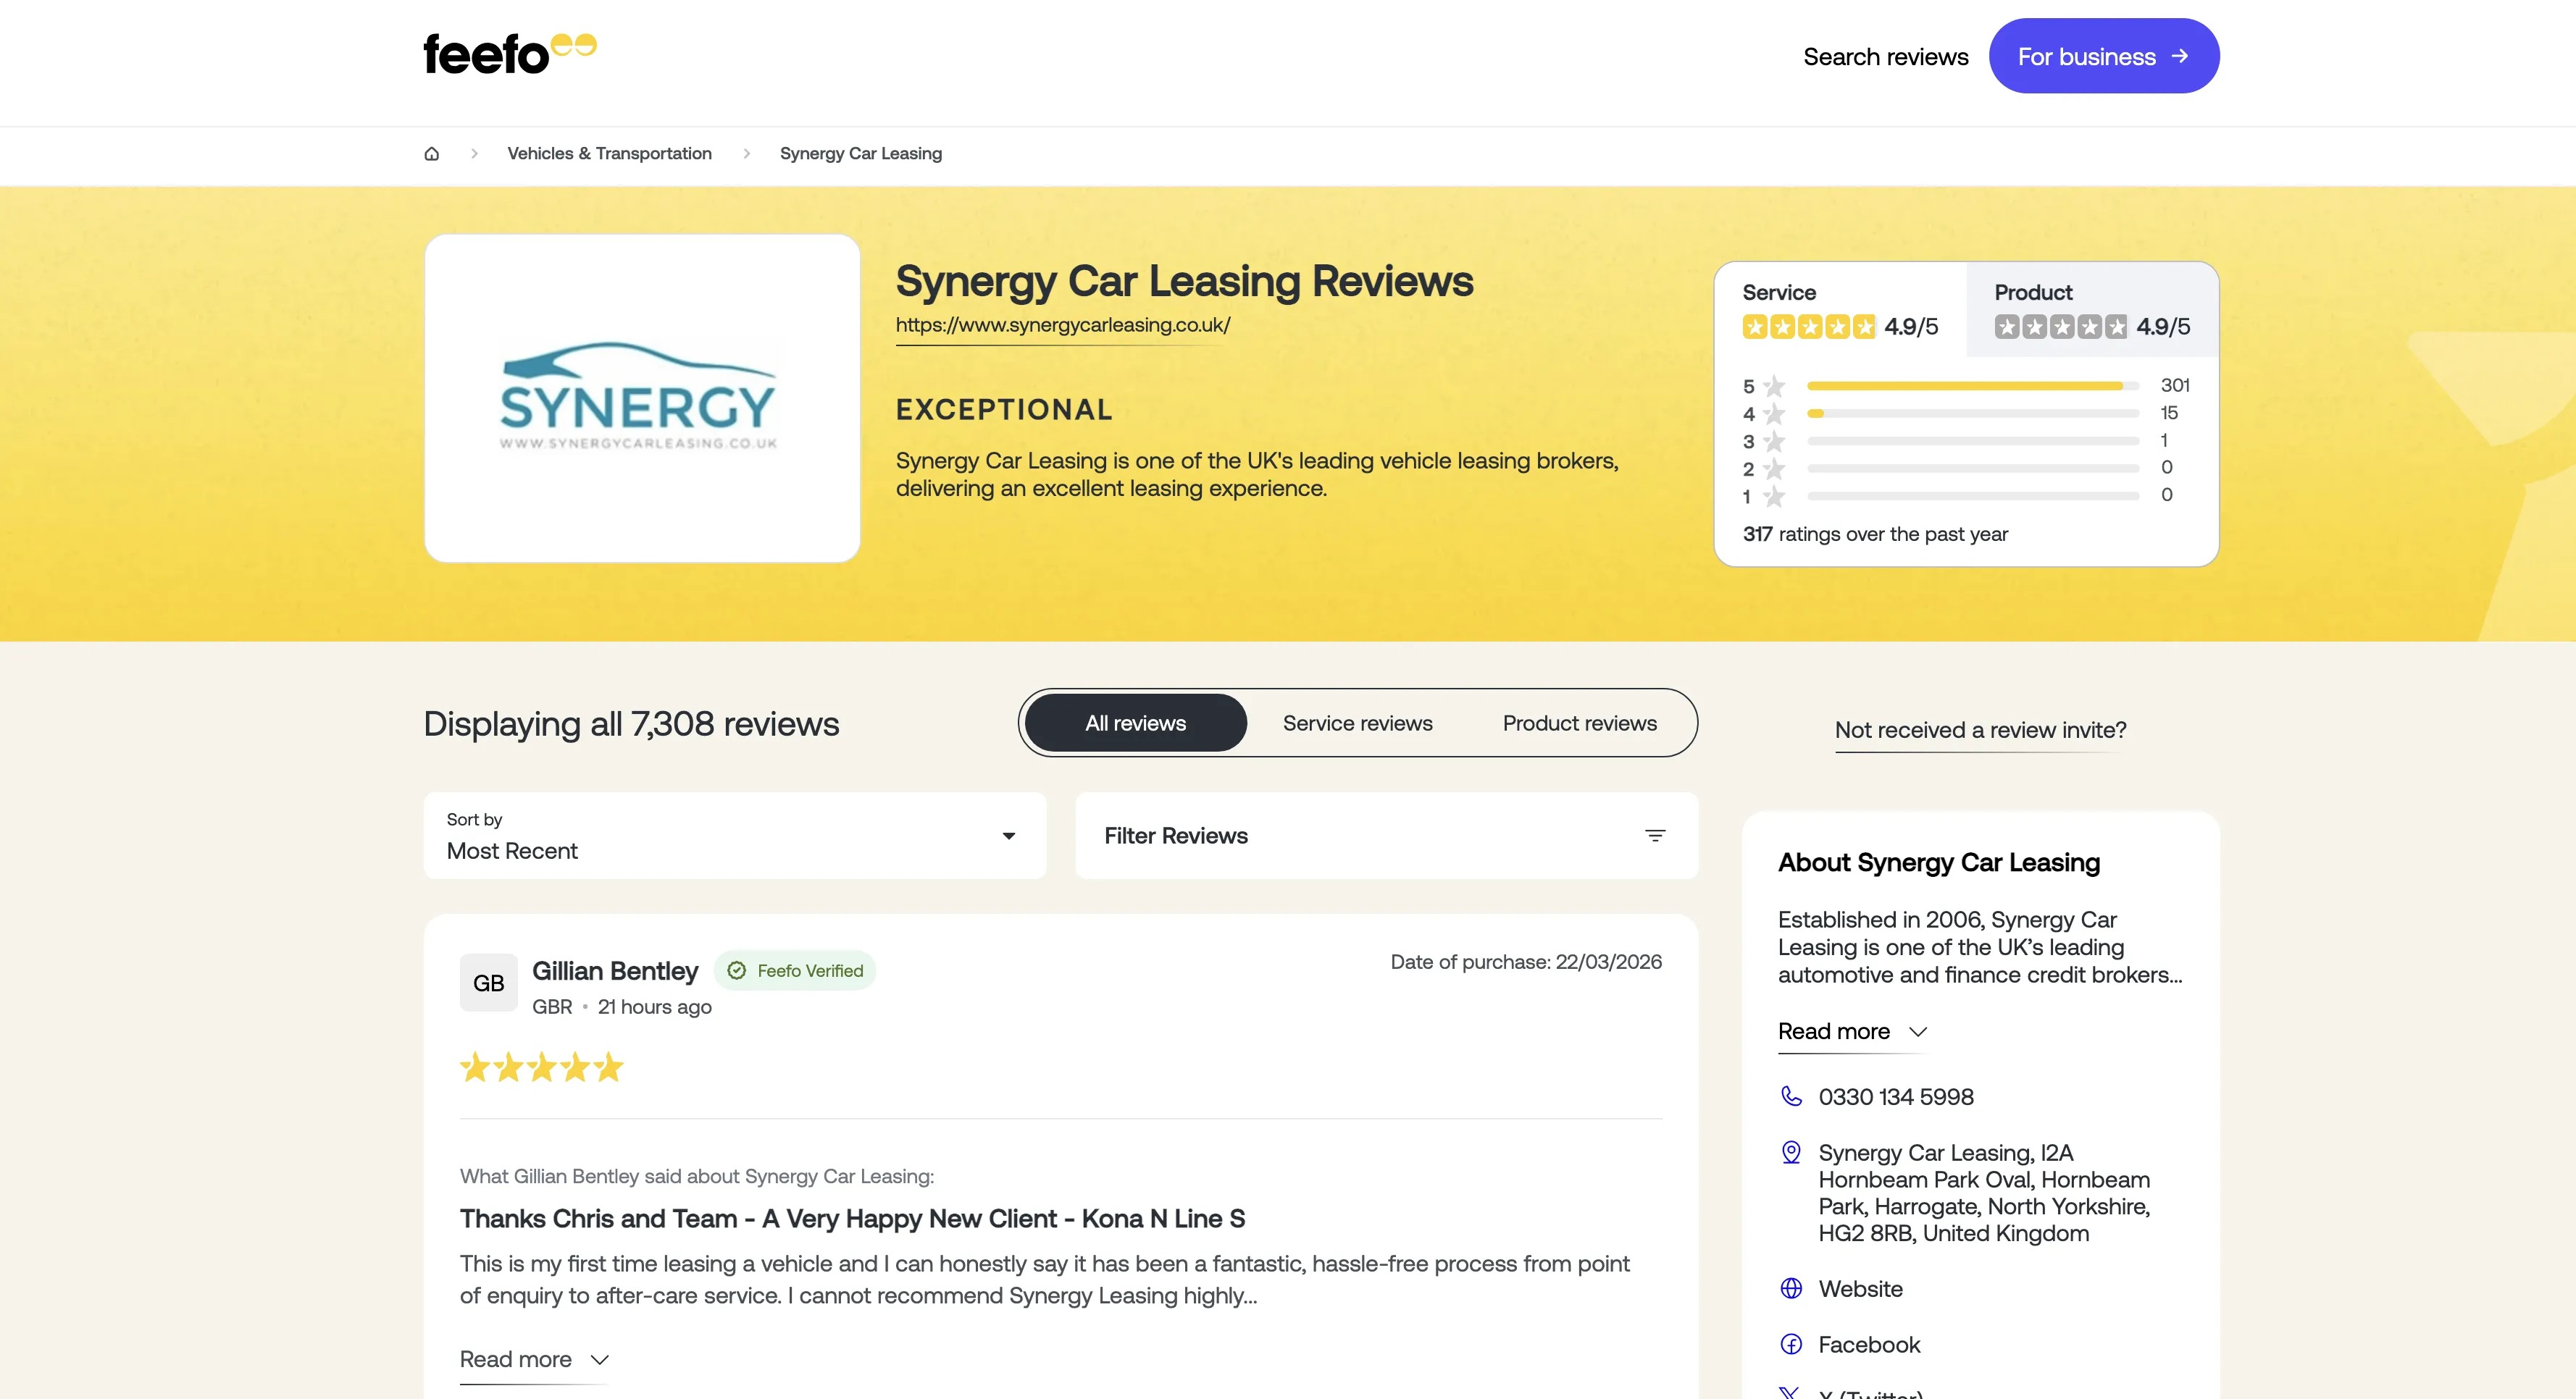Click the GB reviewer avatar
The image size is (2576, 1399).
coord(488,983)
